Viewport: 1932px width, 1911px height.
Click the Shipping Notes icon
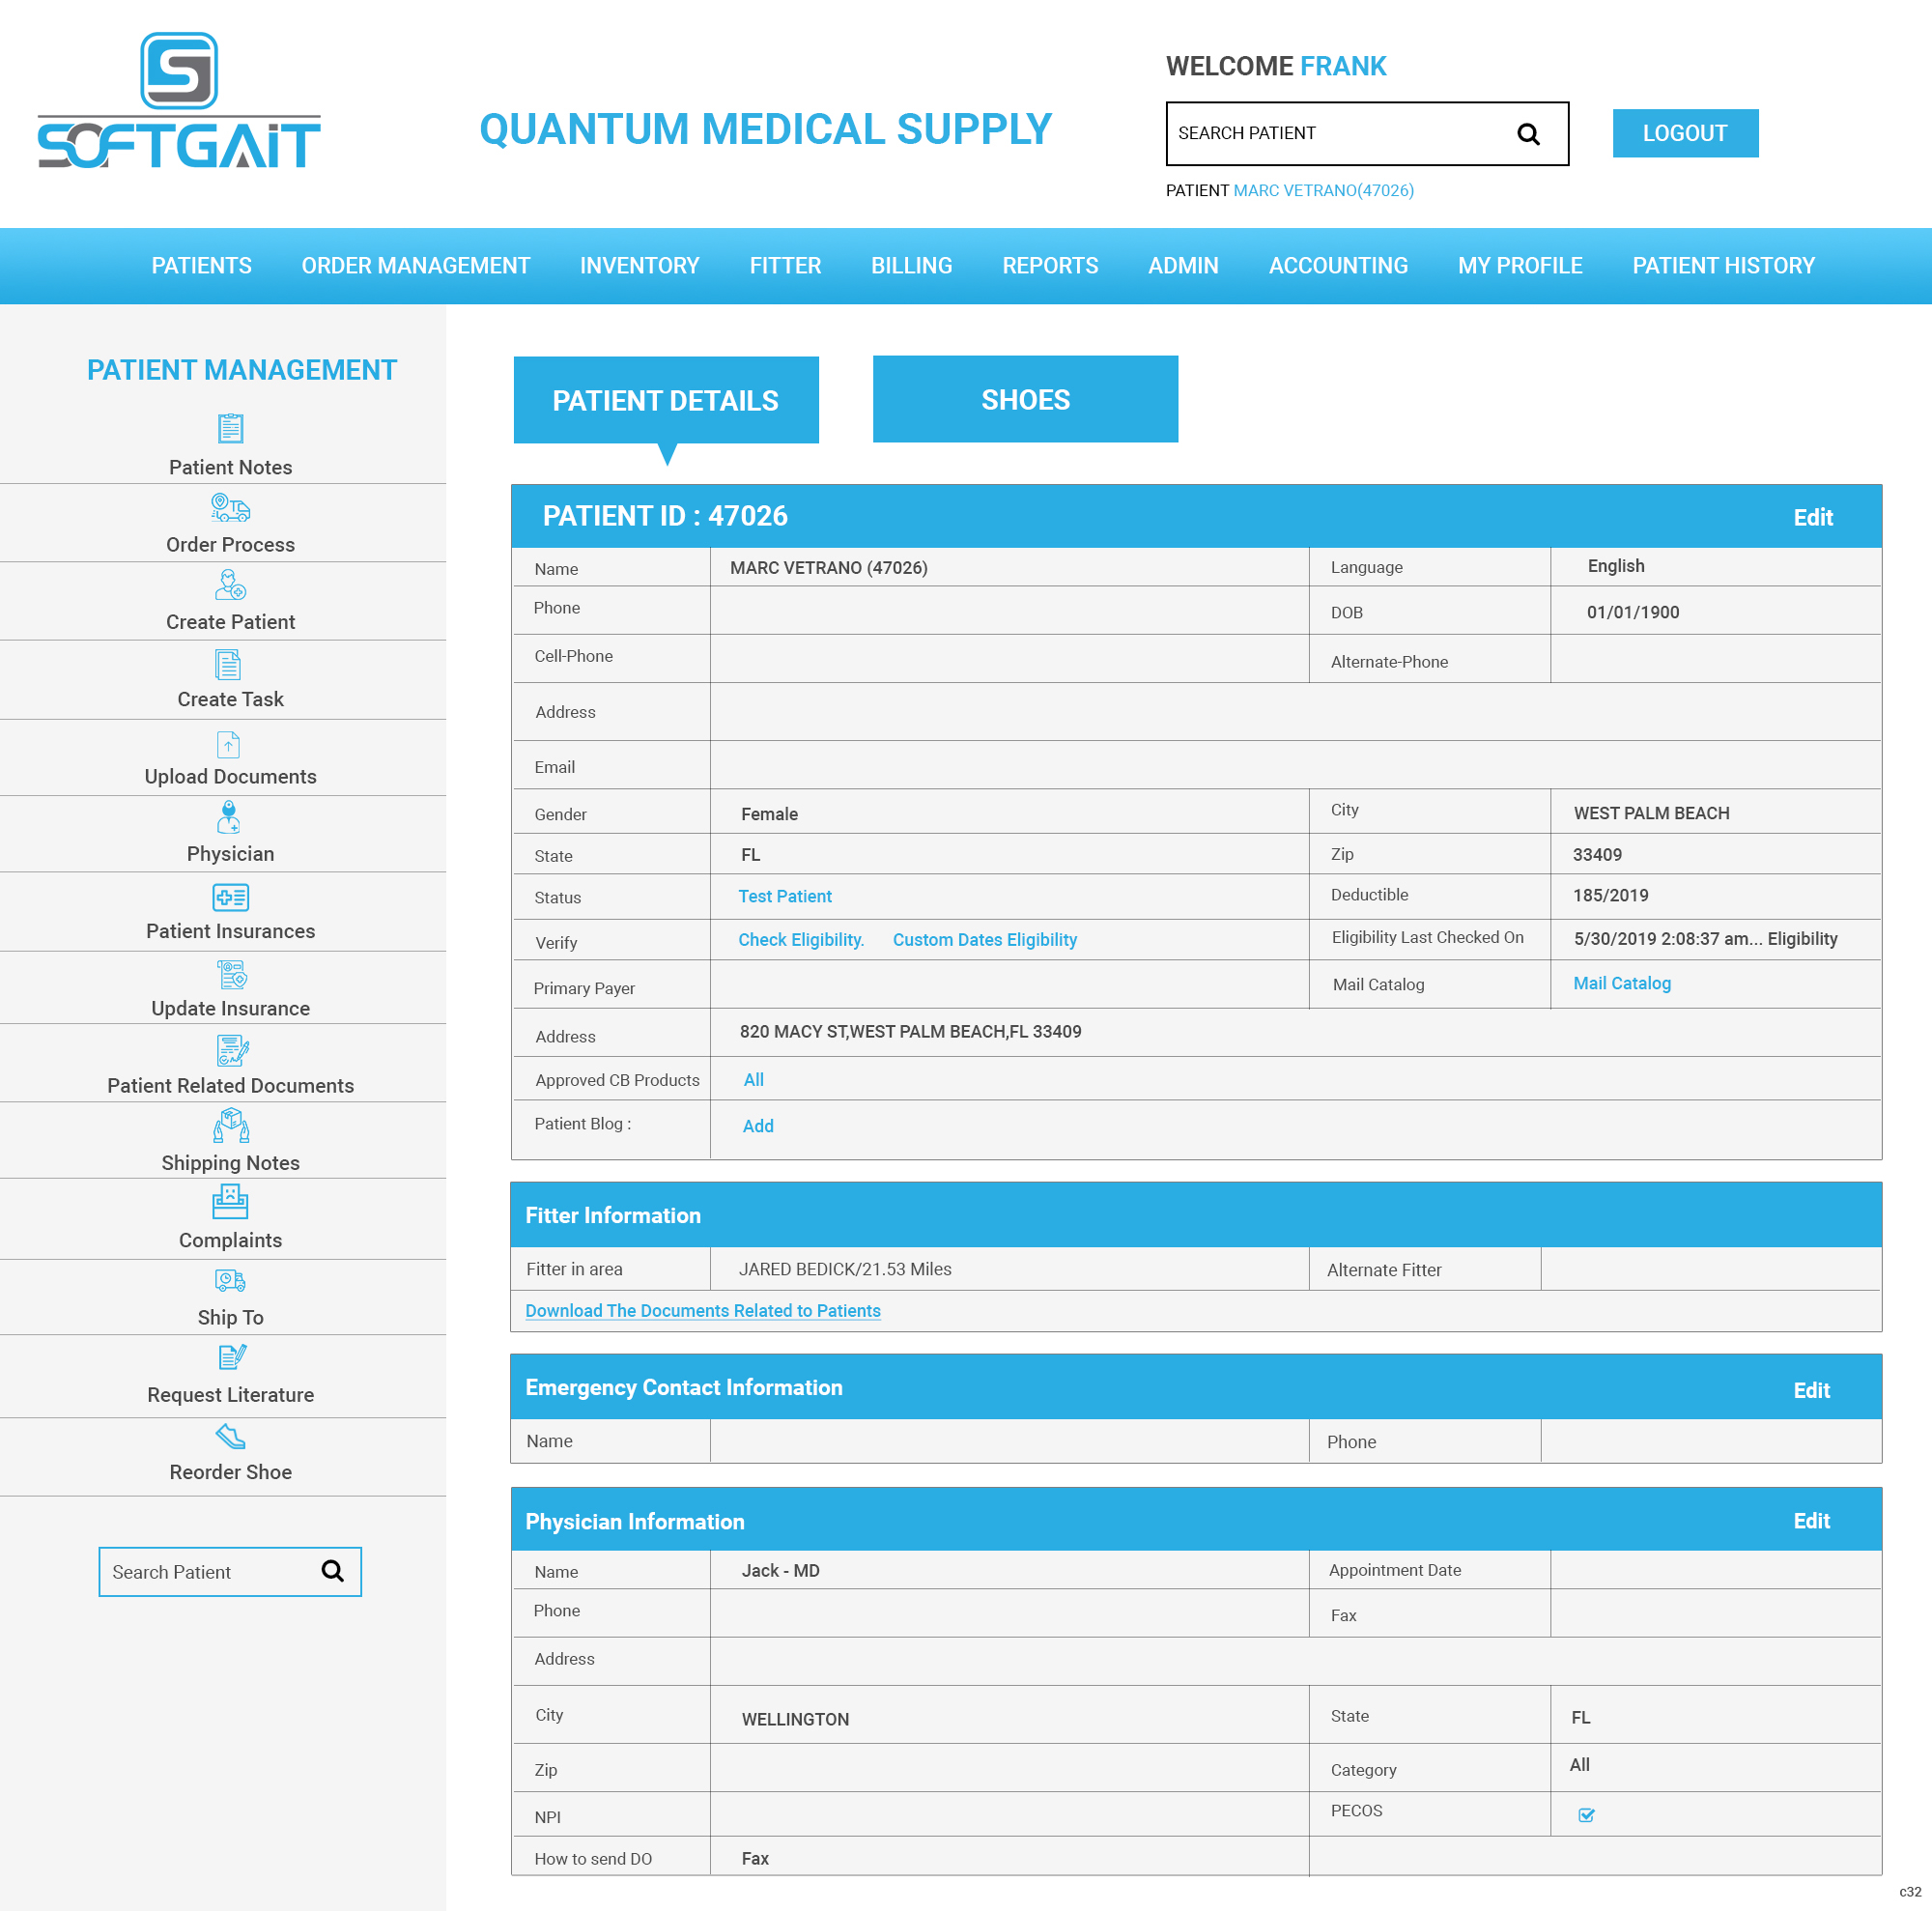pyautogui.click(x=230, y=1126)
